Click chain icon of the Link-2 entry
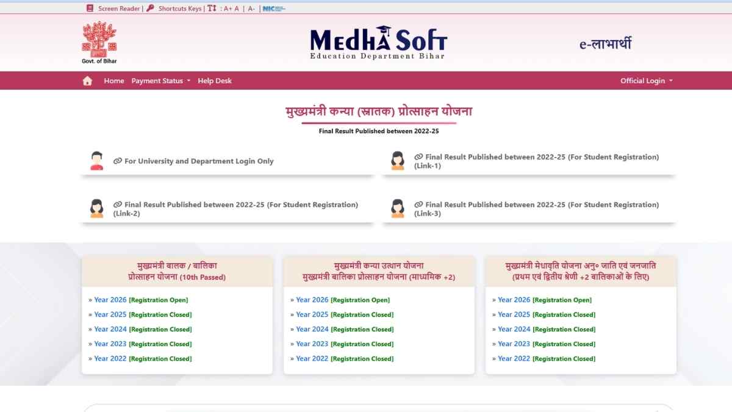This screenshot has height=412, width=732. pyautogui.click(x=118, y=204)
